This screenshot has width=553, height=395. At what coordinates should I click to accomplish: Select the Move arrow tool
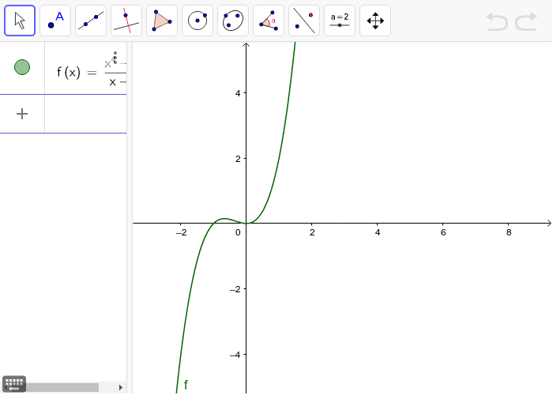(20, 21)
